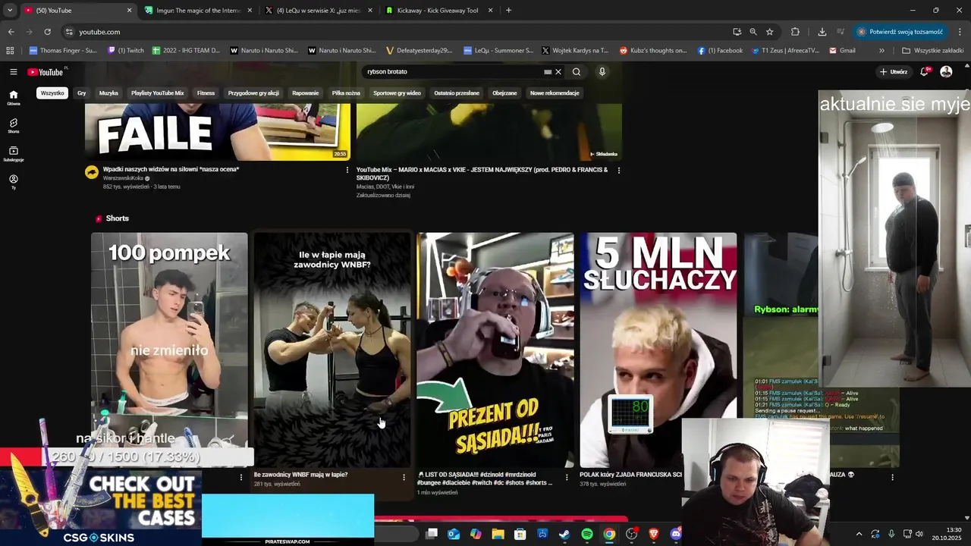The height and width of the screenshot is (546, 971).
Task: Select the Fitness filter chip
Action: click(206, 93)
